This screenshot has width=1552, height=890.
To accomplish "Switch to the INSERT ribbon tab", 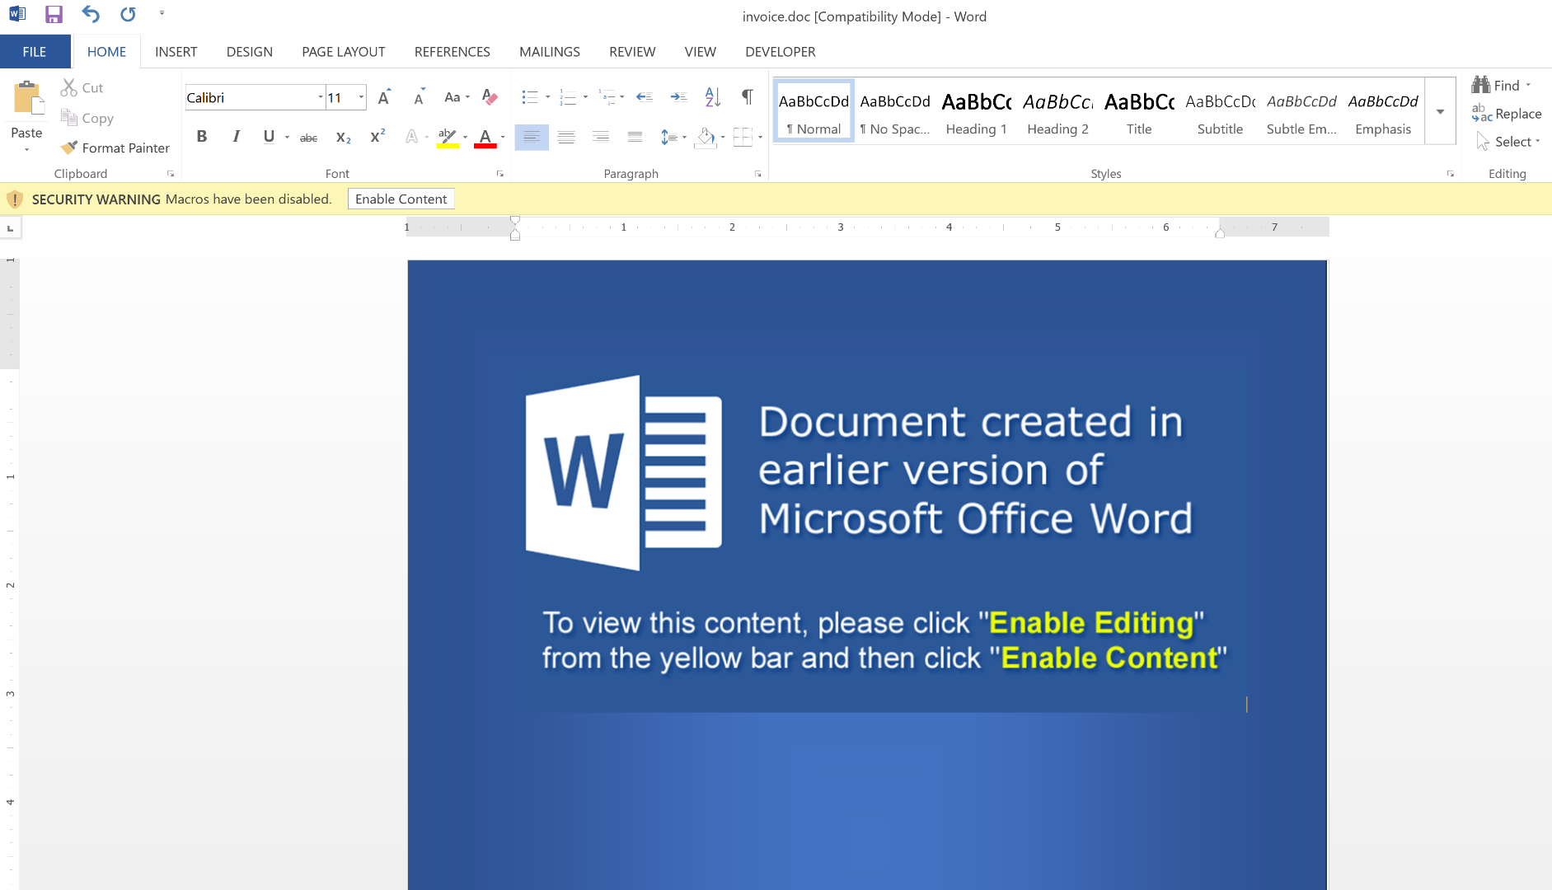I will click(176, 52).
